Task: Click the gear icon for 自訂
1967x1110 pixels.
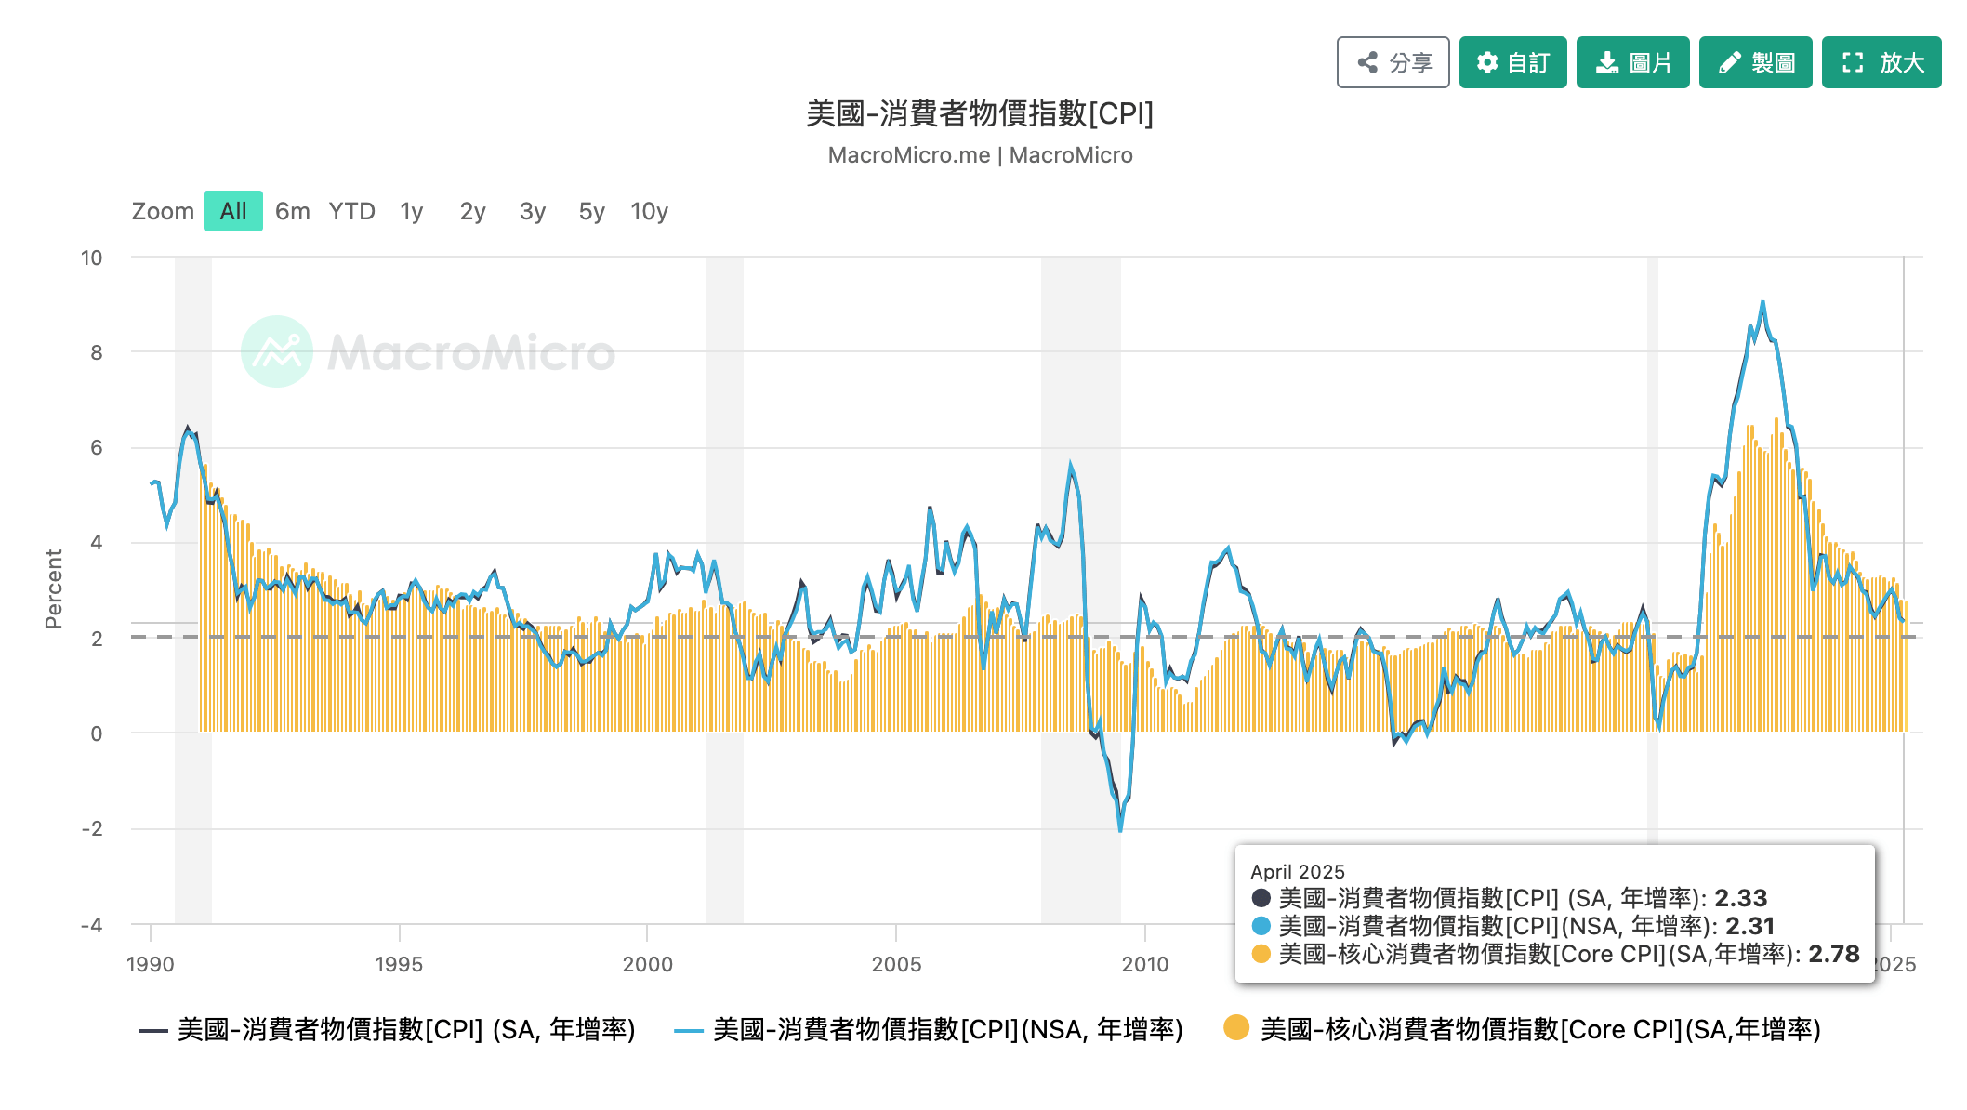Action: pyautogui.click(x=1487, y=62)
